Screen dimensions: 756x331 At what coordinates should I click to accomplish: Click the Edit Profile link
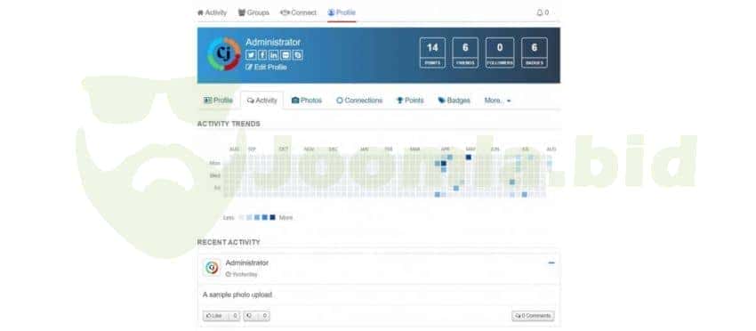[x=266, y=67]
